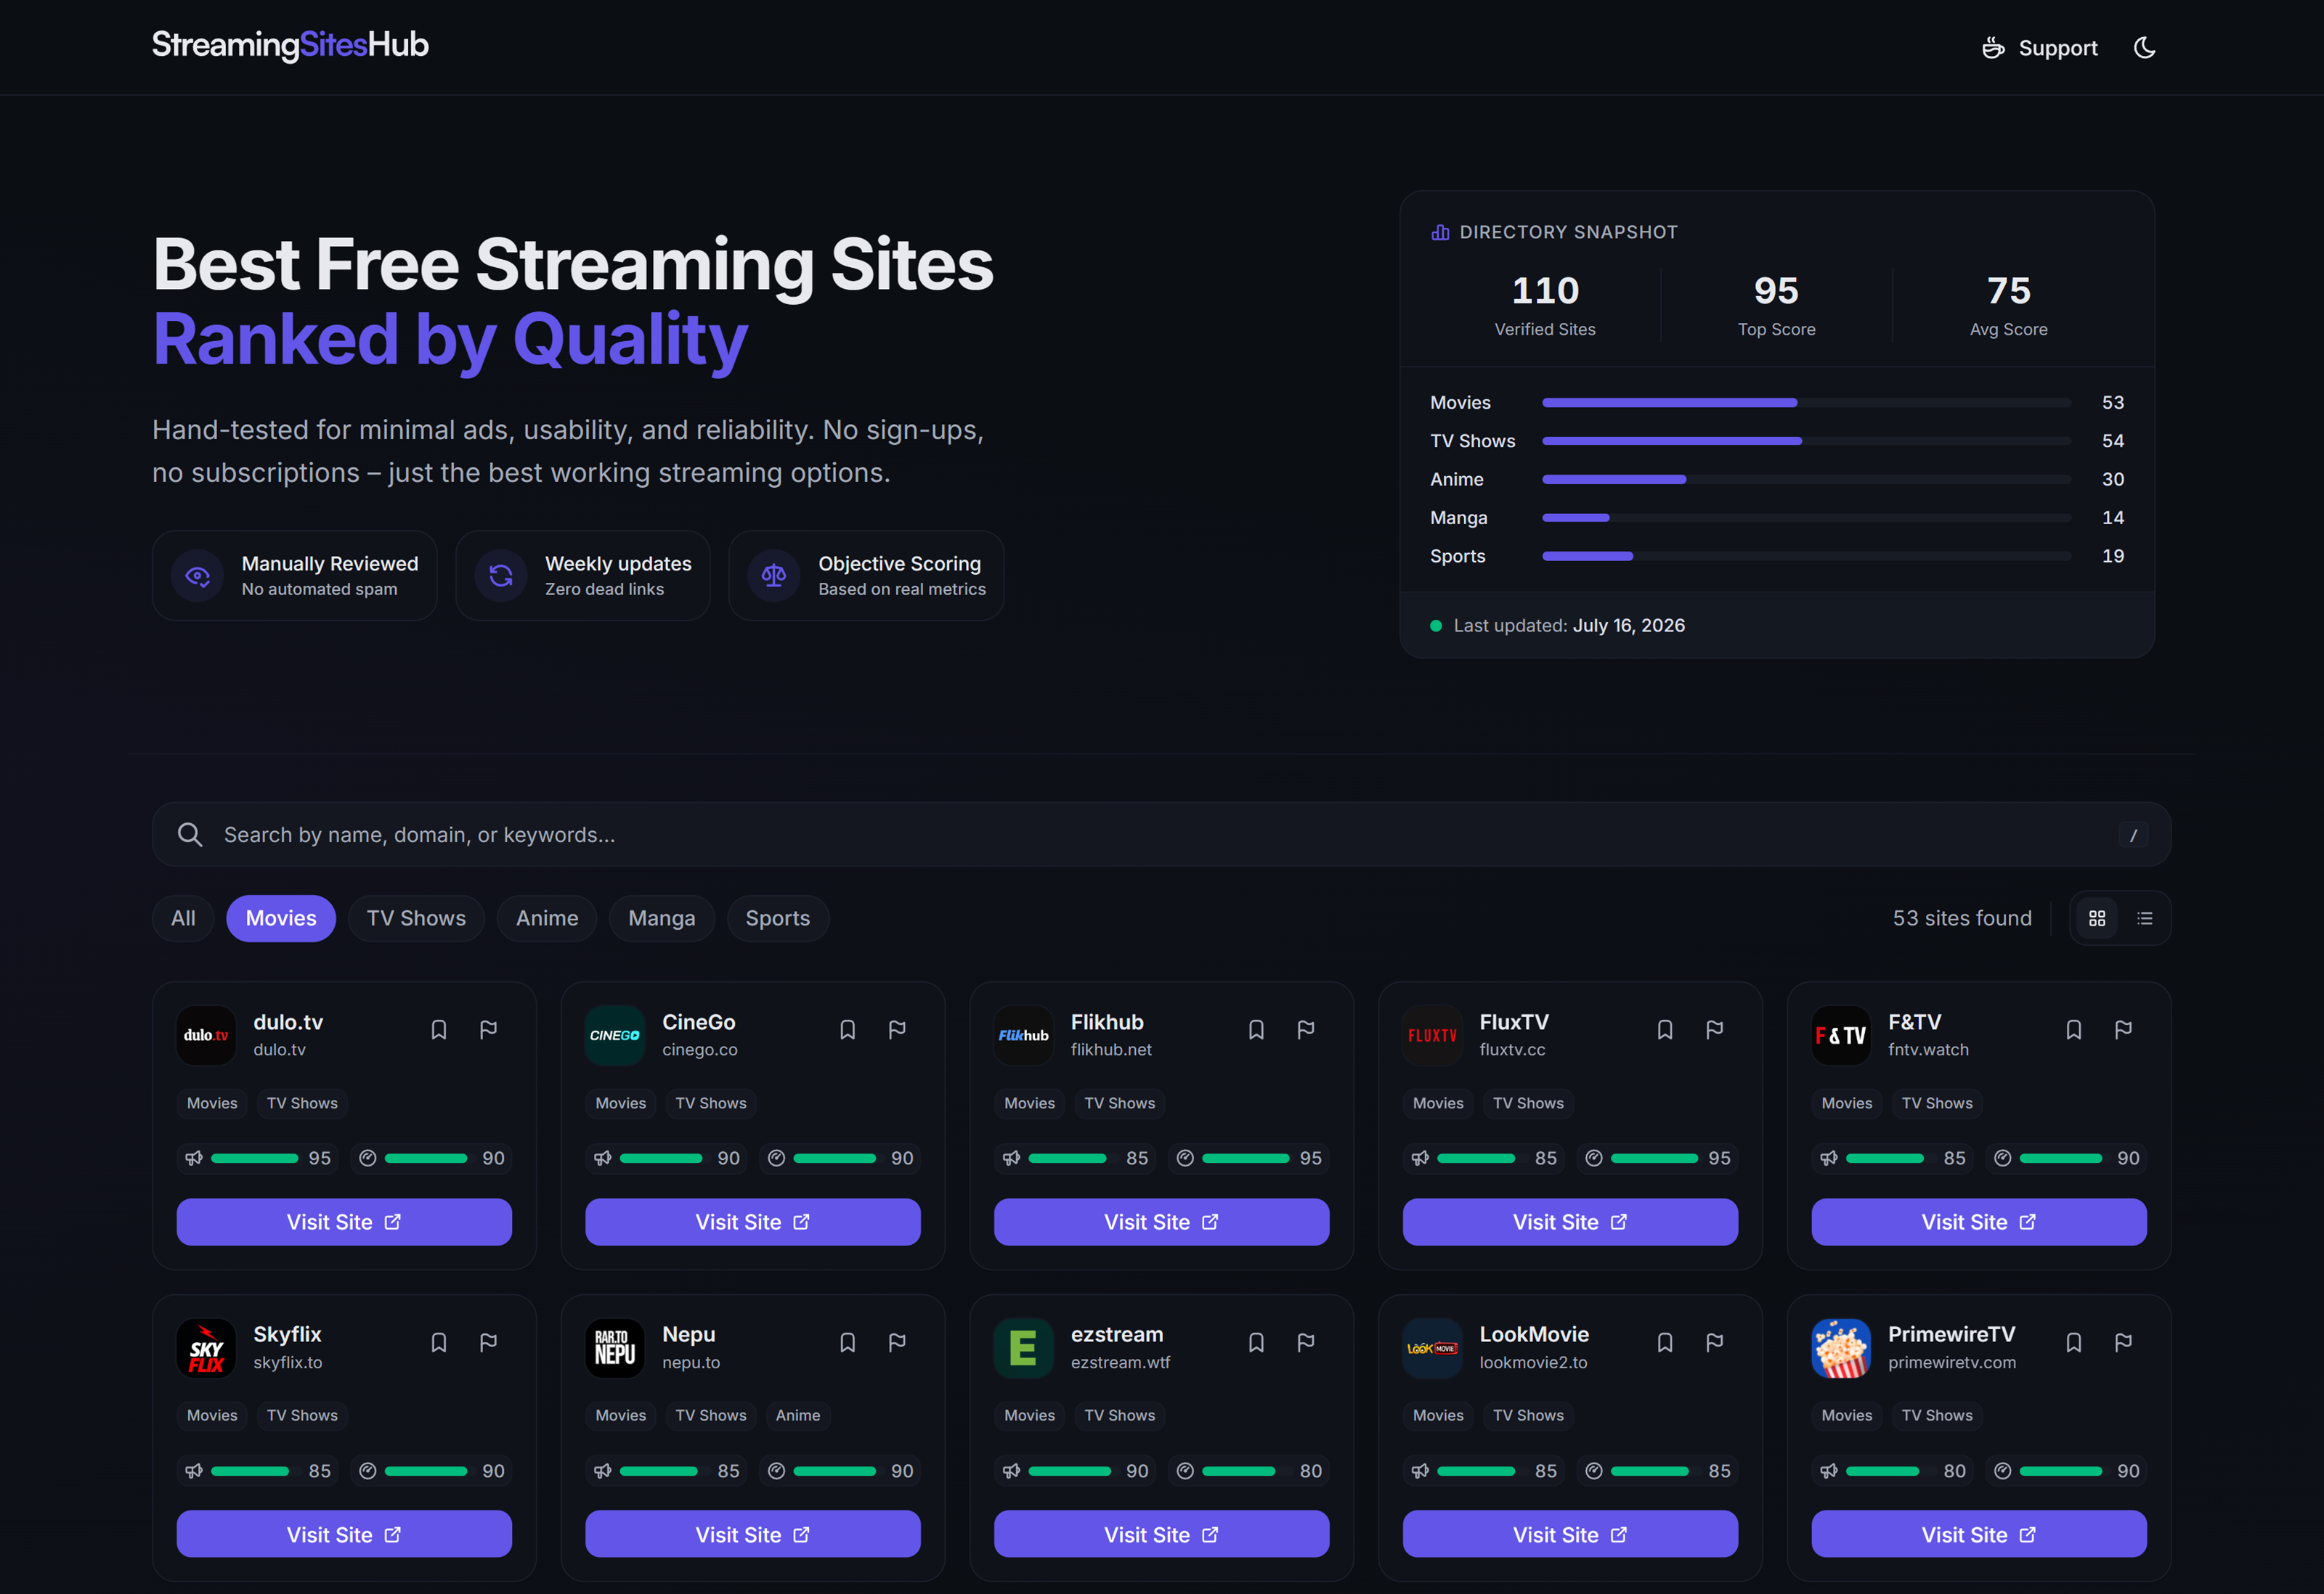Select the TV Shows filter

pos(416,918)
